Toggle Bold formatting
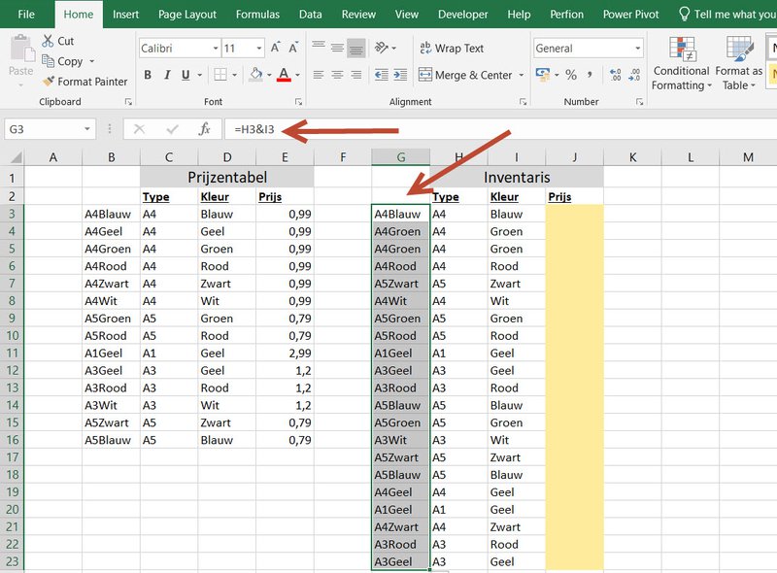 pos(148,75)
